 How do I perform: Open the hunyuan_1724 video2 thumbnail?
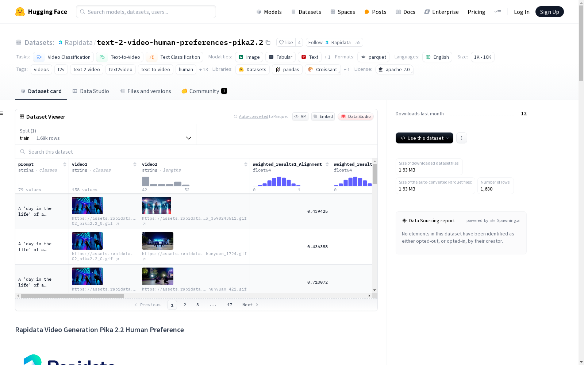point(158,241)
